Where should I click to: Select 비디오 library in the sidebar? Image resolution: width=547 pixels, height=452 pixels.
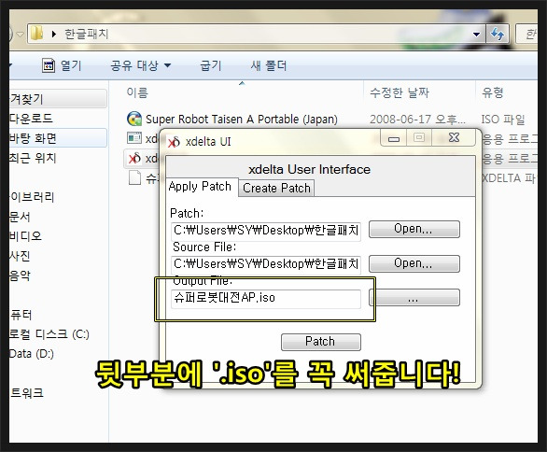pos(25,236)
